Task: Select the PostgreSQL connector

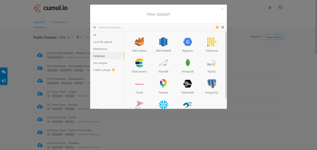Action: pos(212,87)
